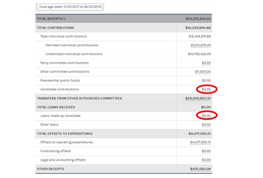Follow the offsets to operating expenditures $4,077,930.10 link
This screenshot has height=178, width=263.
200,142
